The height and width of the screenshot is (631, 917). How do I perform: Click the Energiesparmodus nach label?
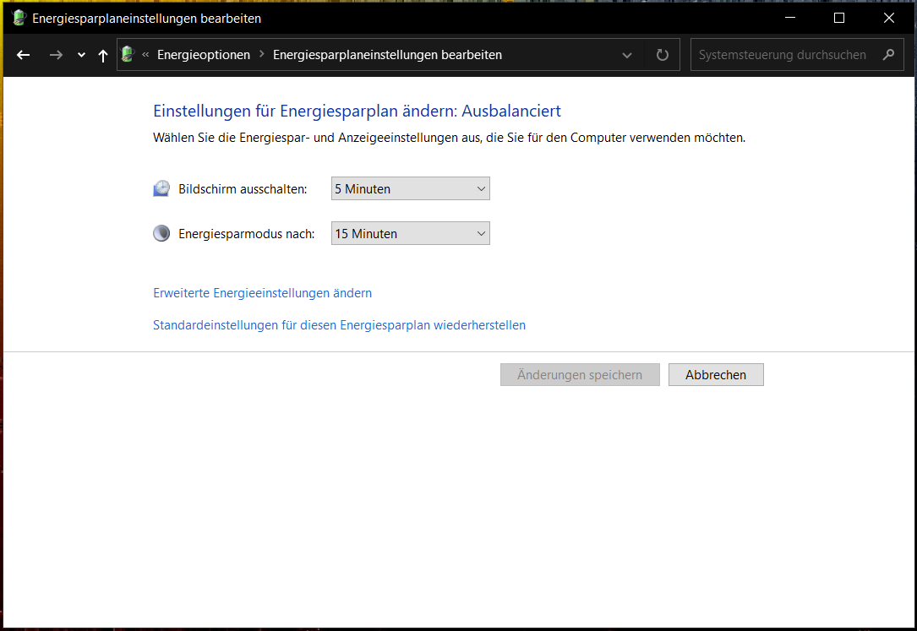tap(246, 234)
